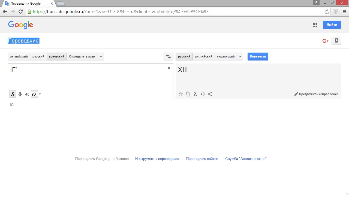Screen dimensions: 349x218
Task: Click the Войти sign-in button
Action: click(332, 25)
